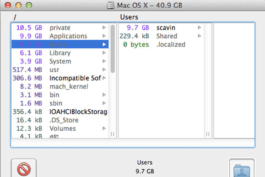The width and height of the screenshot is (265, 177).
Task: Pick the .localized item in Users column
Action: (x=170, y=44)
